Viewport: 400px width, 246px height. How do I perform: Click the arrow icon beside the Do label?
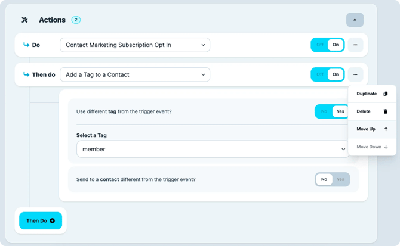tap(26, 45)
